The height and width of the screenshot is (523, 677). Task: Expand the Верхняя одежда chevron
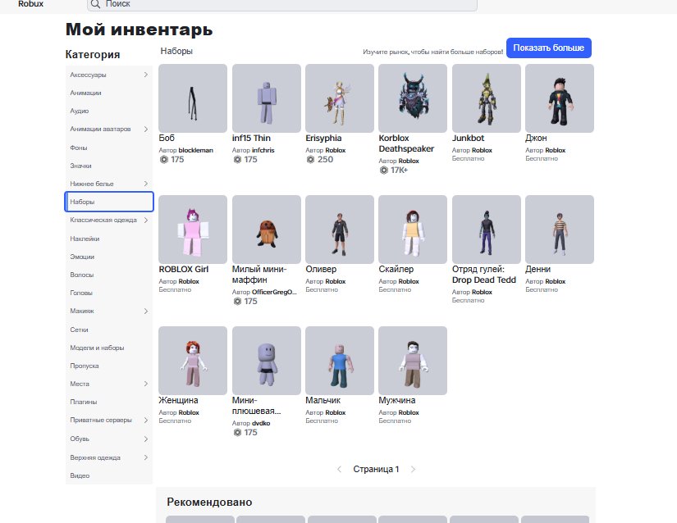coord(146,457)
